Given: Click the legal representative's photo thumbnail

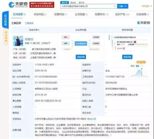Looking at the screenshot, I should [x=18, y=41].
